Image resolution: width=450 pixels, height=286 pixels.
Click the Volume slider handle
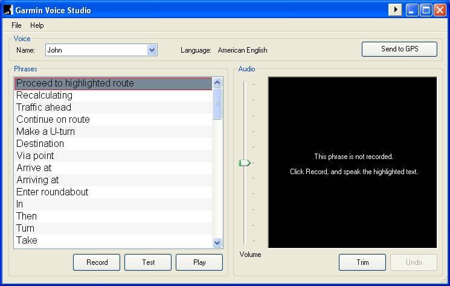(x=245, y=163)
